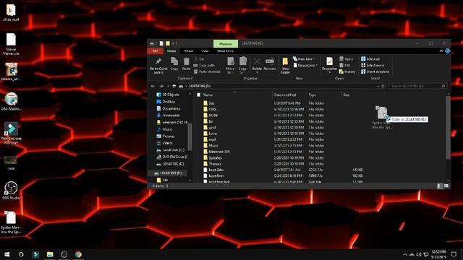
Task: Sort by the Type column header
Action: pyautogui.click(x=312, y=95)
